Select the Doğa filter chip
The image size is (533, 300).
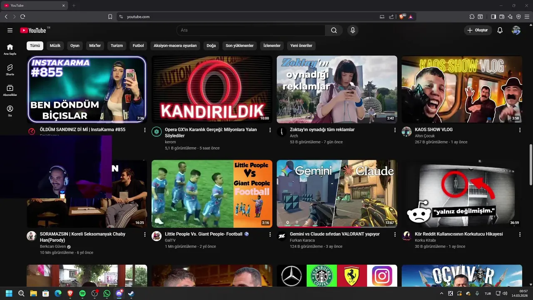(x=211, y=45)
